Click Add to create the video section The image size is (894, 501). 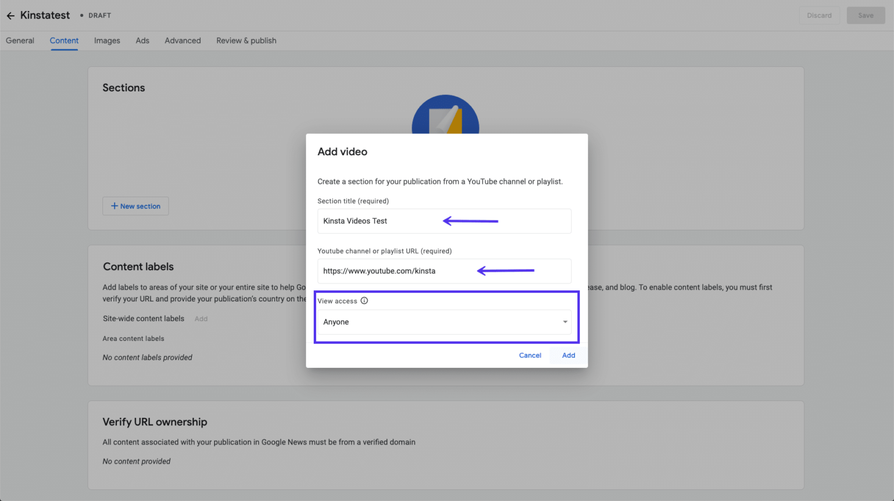pos(568,355)
